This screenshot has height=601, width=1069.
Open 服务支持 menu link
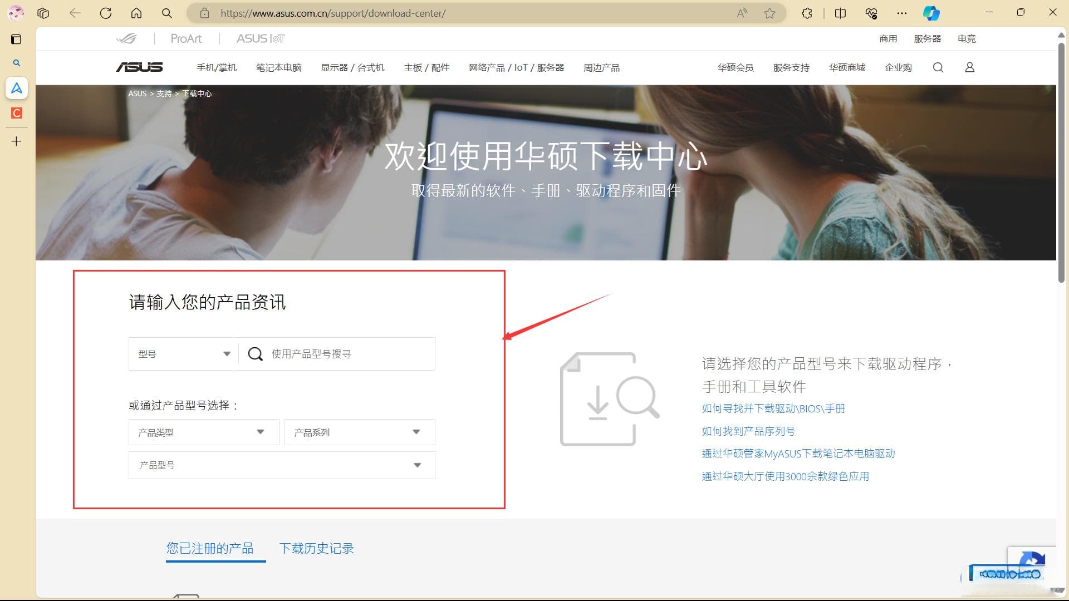coord(791,67)
